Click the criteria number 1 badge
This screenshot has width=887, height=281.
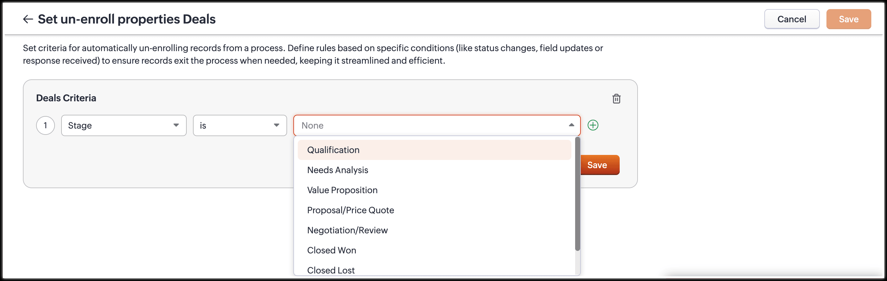click(x=45, y=125)
